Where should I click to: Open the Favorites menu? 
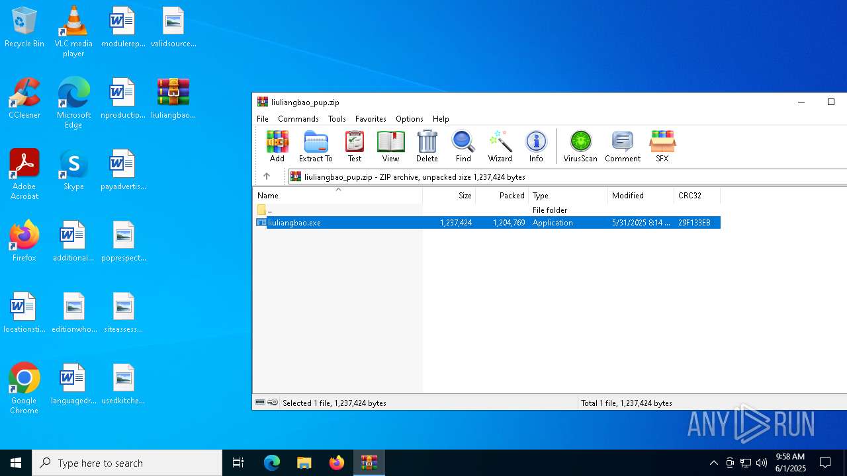tap(371, 119)
